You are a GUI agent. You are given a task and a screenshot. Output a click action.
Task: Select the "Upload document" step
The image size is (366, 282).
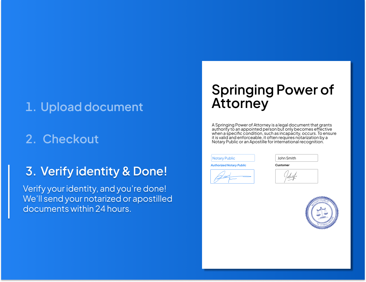[x=92, y=107]
